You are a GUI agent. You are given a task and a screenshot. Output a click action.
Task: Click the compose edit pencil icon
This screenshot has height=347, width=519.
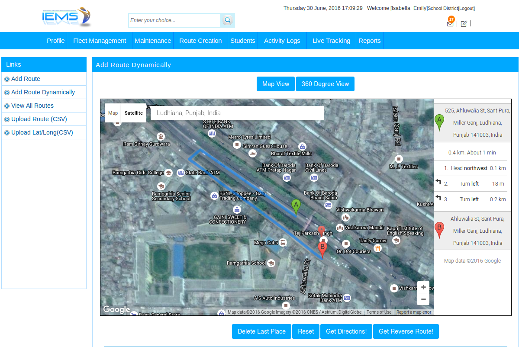click(x=464, y=24)
